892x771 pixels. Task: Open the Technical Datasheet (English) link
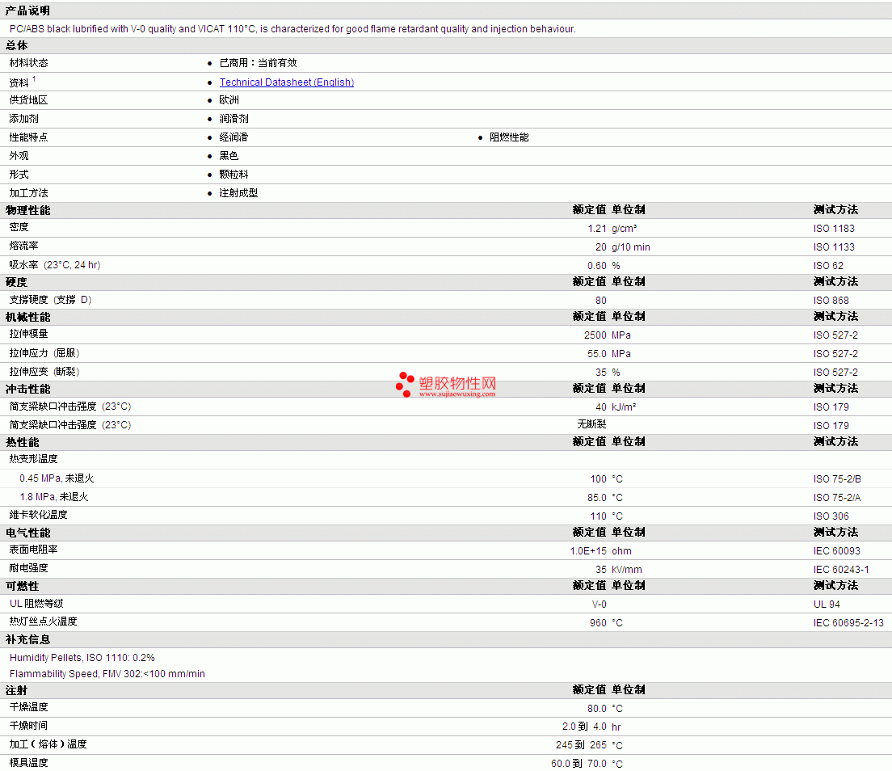click(287, 82)
